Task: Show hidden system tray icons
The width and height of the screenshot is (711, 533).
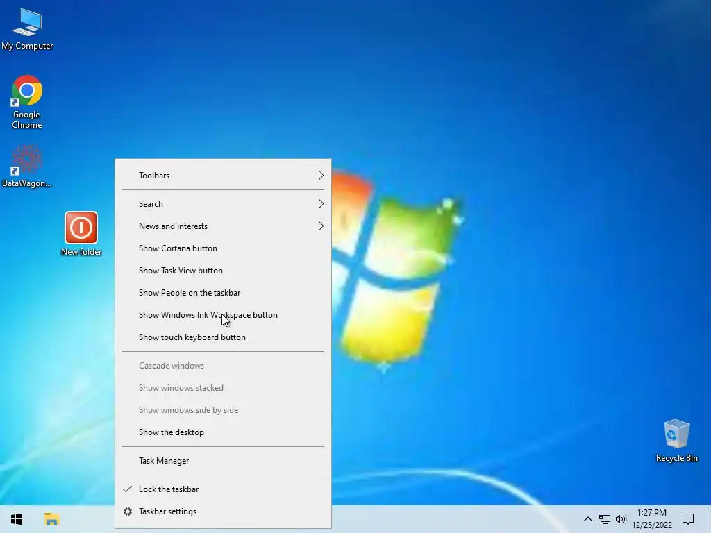Action: pos(587,519)
